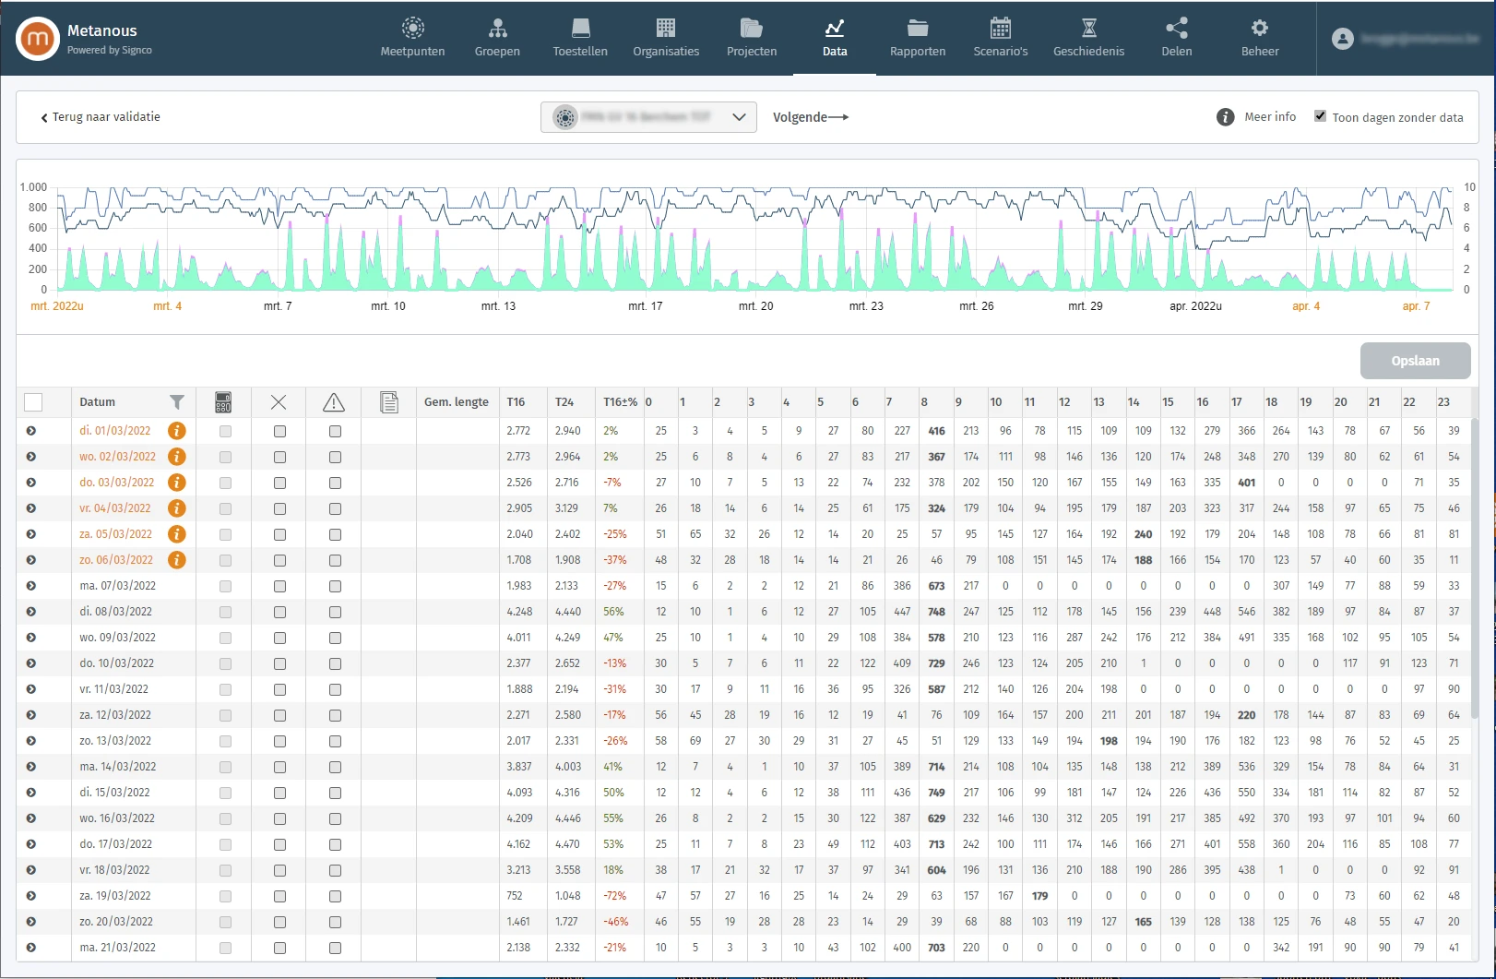
Task: Open the Meer info icon
Action: tap(1225, 117)
